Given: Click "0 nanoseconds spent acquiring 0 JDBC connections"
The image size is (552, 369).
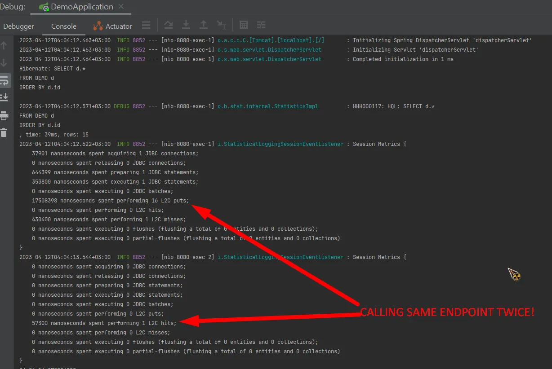Looking at the screenshot, I should tap(109, 267).
